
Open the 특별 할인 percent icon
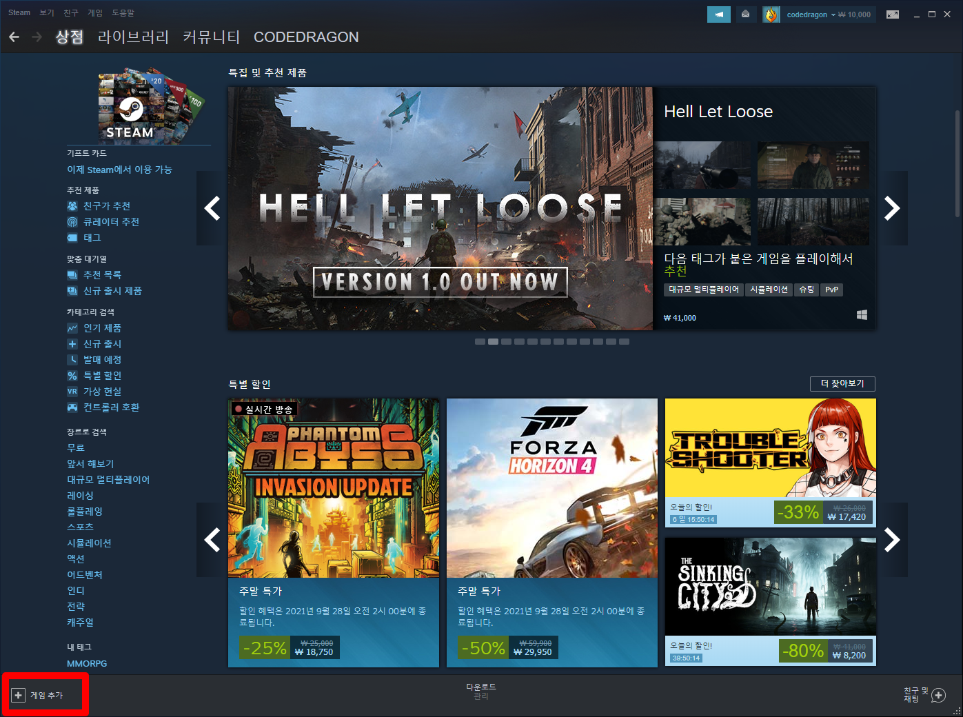point(72,376)
